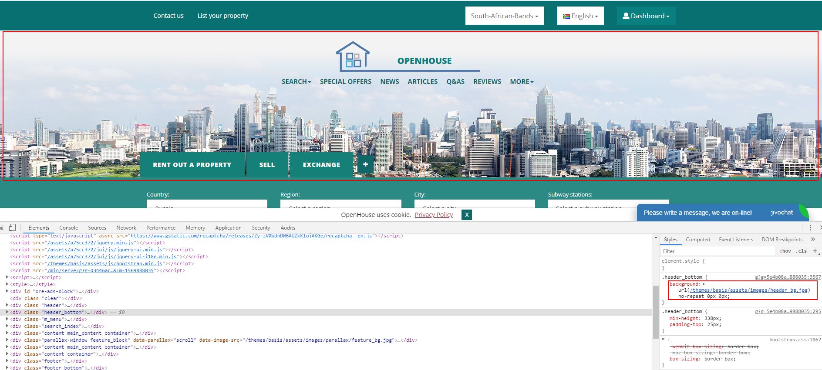Switch to the Sources tab
This screenshot has height=370, width=822.
coord(97,227)
